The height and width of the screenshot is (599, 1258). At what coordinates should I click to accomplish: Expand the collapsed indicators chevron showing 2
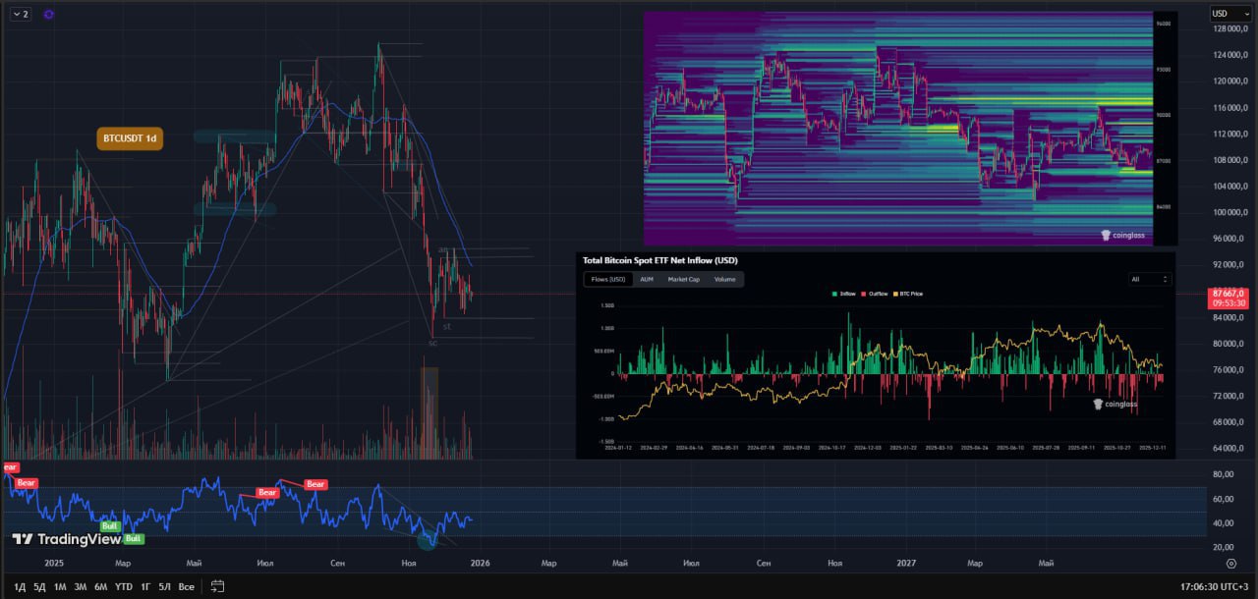point(20,15)
